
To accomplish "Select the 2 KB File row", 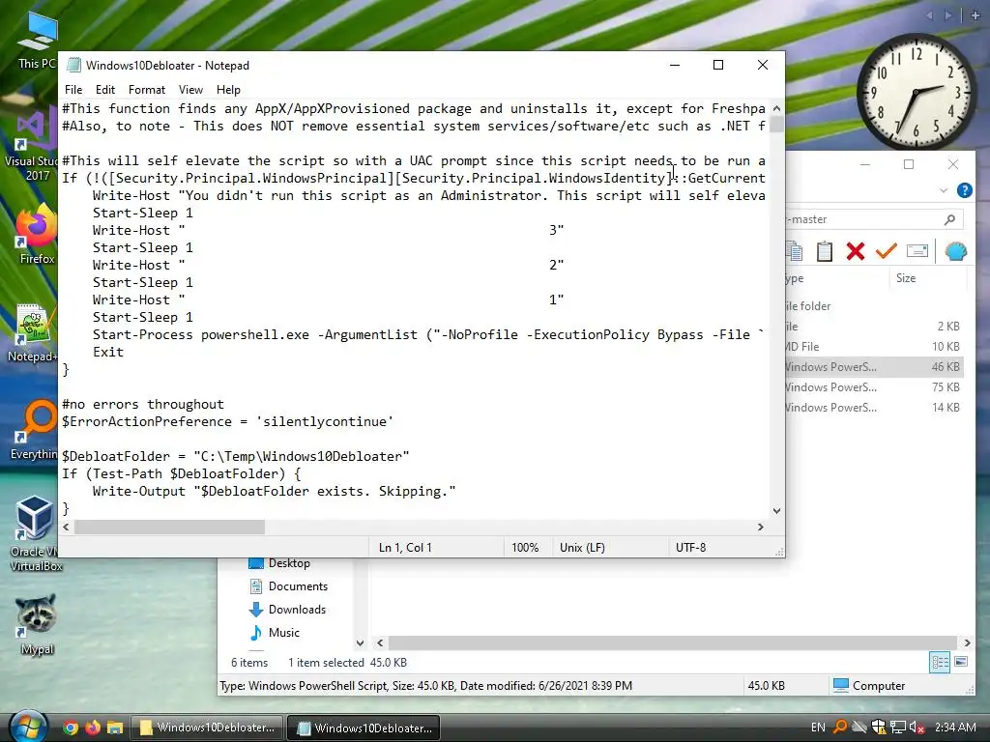I will click(x=874, y=327).
